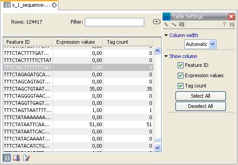Select row TTTCTAGGTTGAGT...
Viewport: 238px width, 165px height.
[x=78, y=103]
